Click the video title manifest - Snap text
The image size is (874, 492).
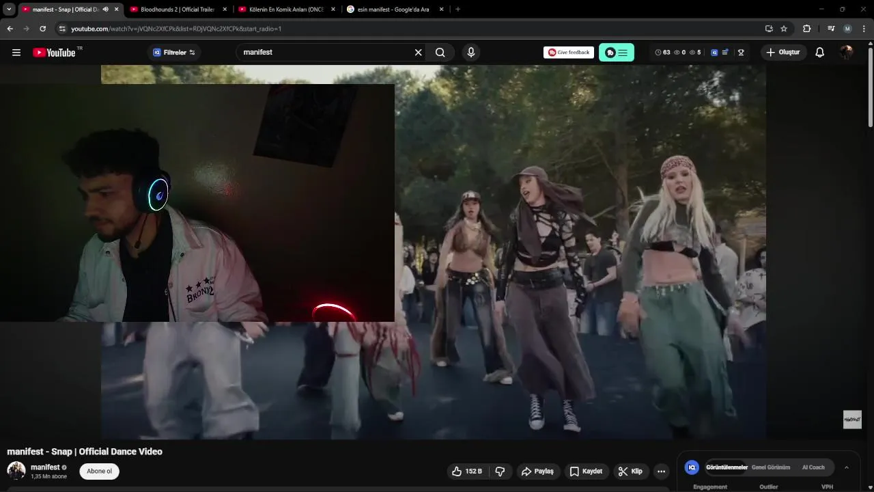point(85,452)
